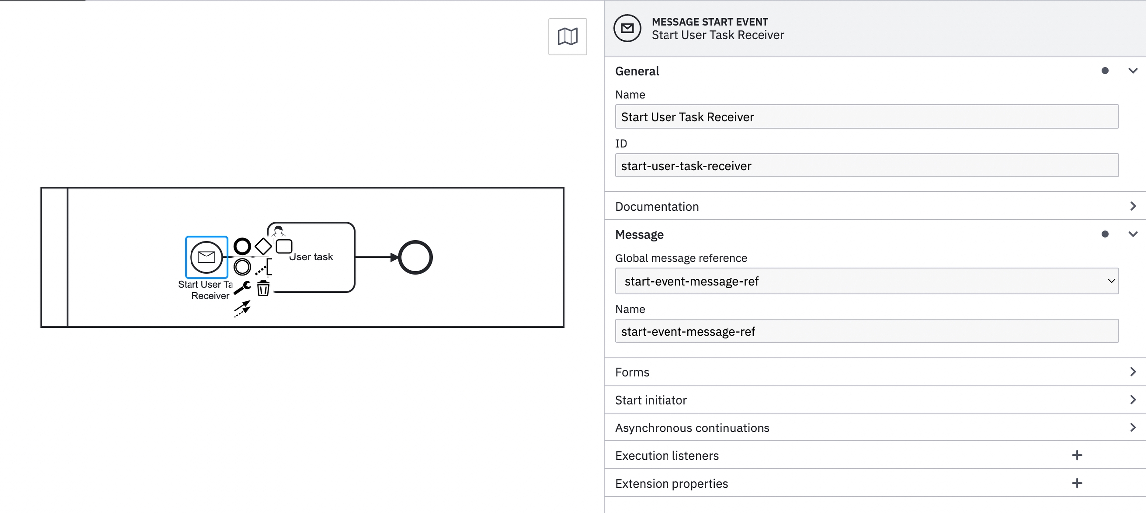Click the wrench icon to change element type
The width and height of the screenshot is (1146, 513).
coord(242,288)
